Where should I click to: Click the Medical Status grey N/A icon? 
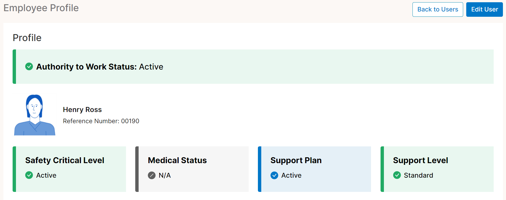click(x=151, y=175)
